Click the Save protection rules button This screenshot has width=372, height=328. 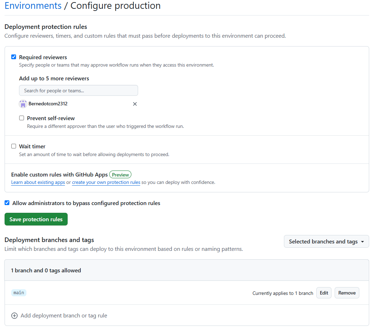click(36, 219)
